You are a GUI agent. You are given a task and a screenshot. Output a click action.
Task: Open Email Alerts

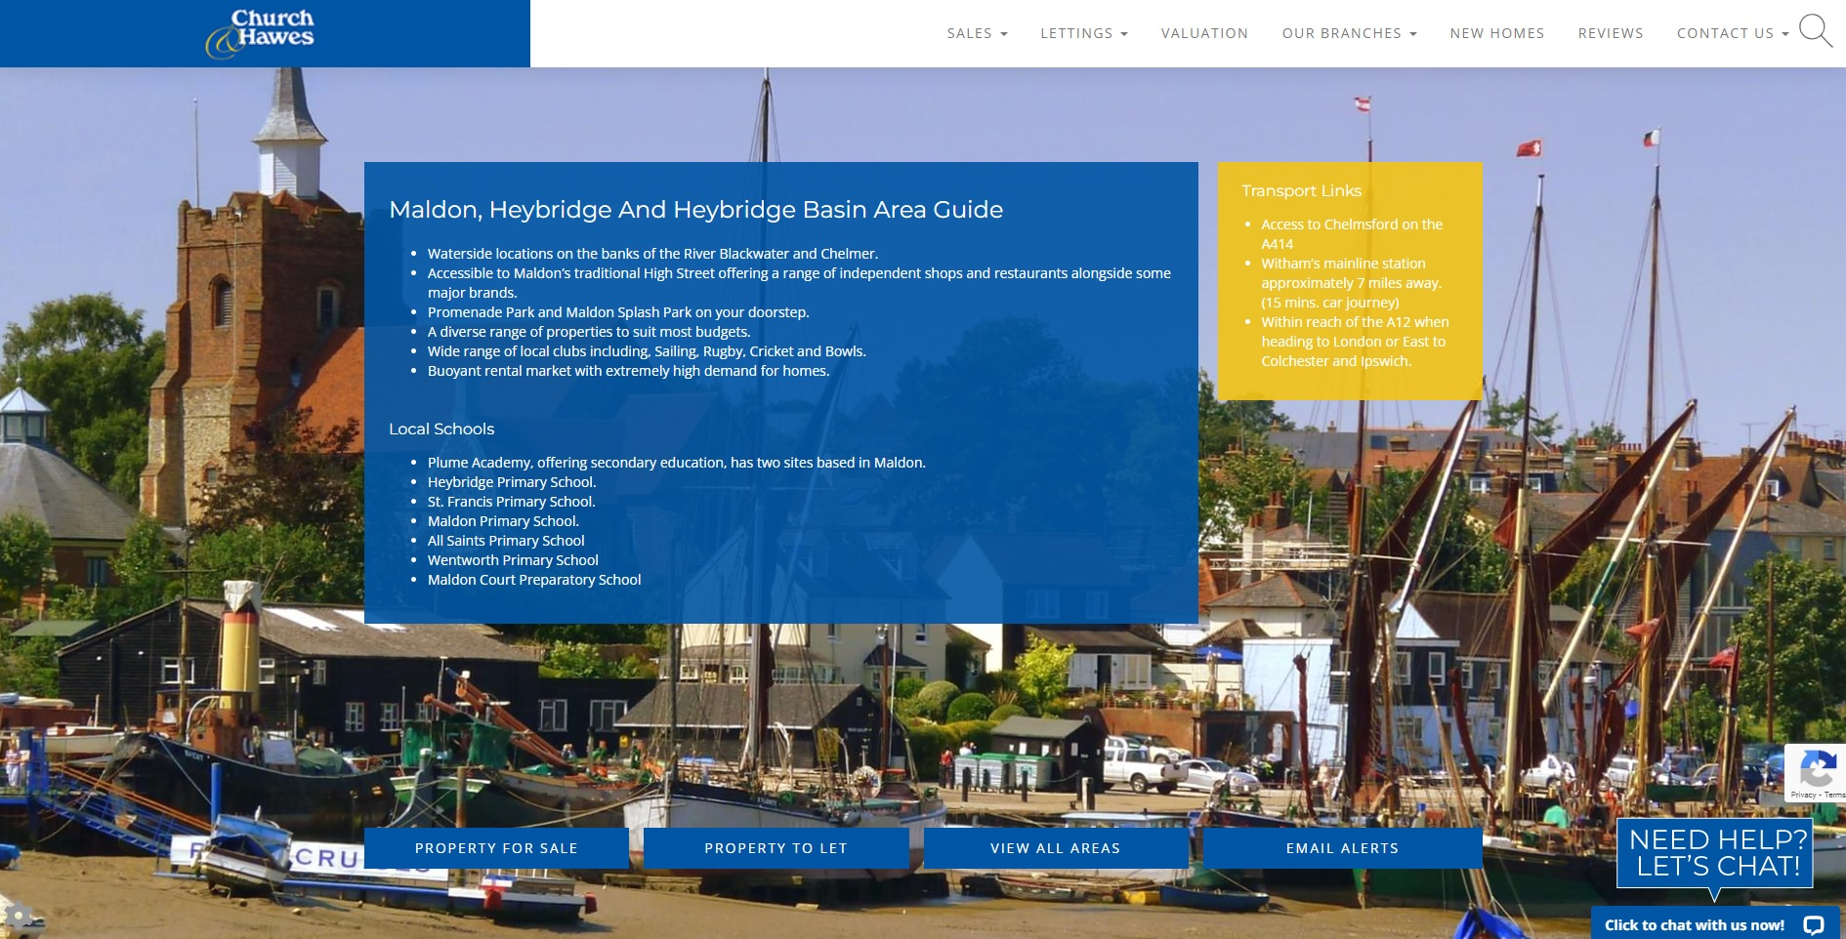[1342, 848]
